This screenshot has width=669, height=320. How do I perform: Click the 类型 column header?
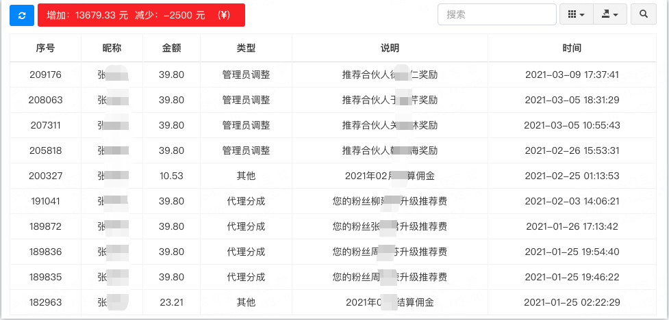246,48
